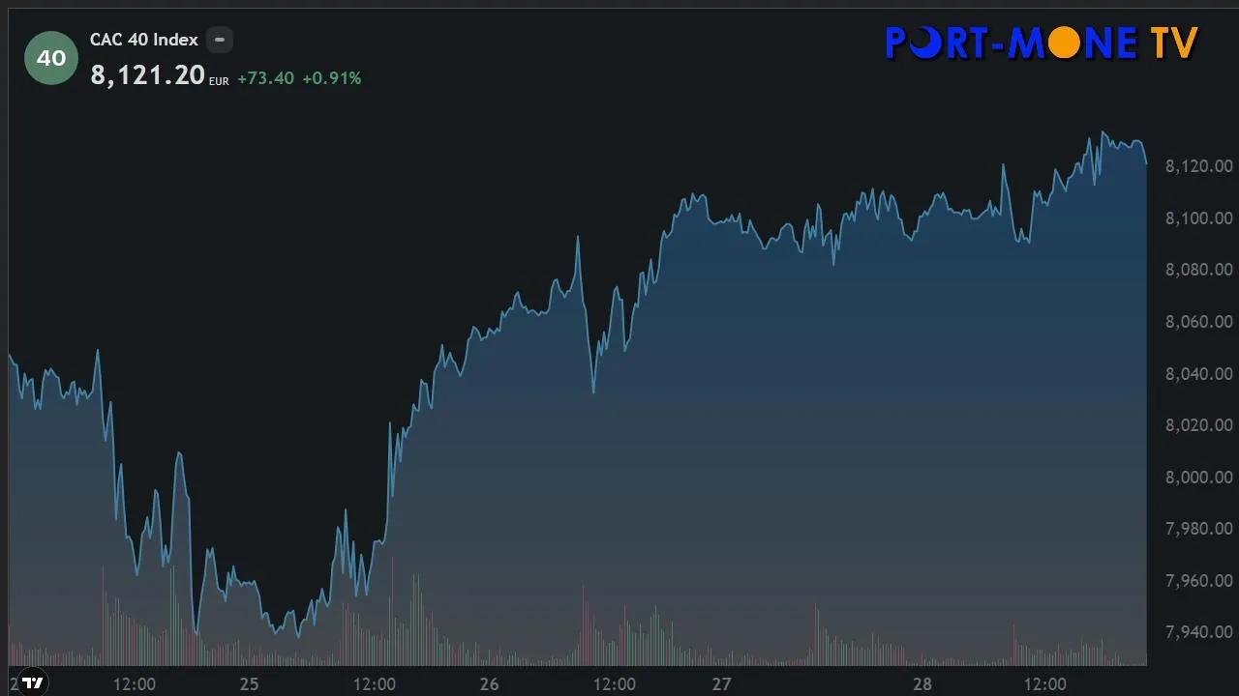The height and width of the screenshot is (696, 1239).
Task: Click the 8,120.00 price axis label
Action: [1198, 166]
